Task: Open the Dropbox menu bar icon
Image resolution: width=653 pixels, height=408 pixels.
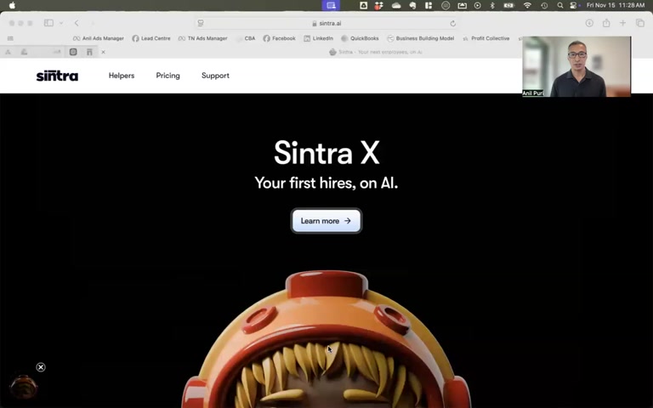Action: pyautogui.click(x=378, y=5)
